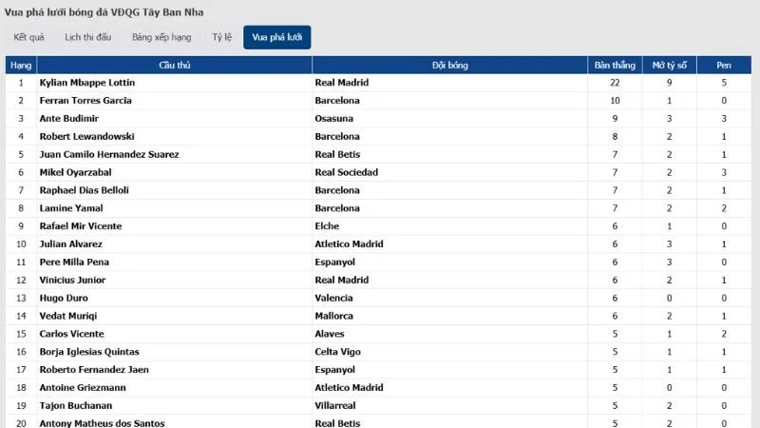
Task: Click the Pen column header
Action: point(723,65)
